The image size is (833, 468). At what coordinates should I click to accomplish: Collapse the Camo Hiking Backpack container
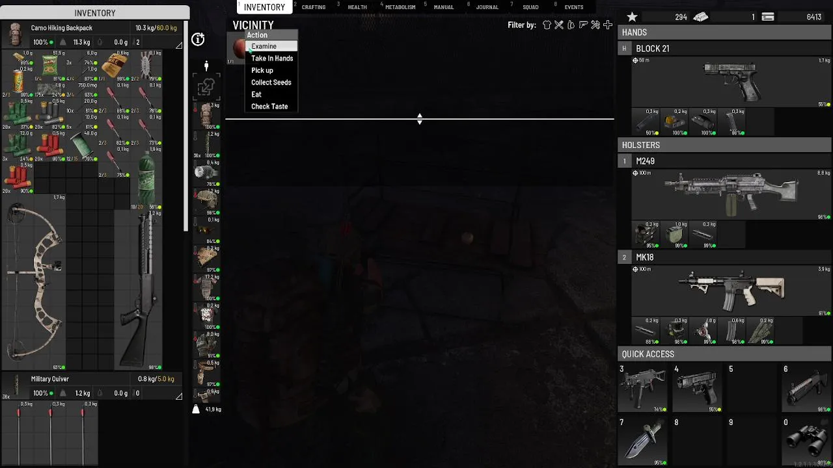179,45
